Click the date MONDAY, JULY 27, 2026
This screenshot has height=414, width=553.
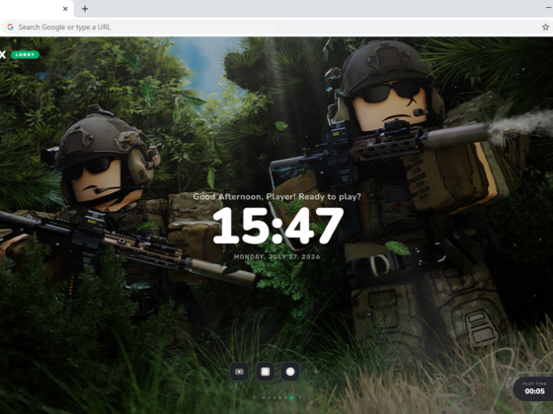click(x=276, y=257)
